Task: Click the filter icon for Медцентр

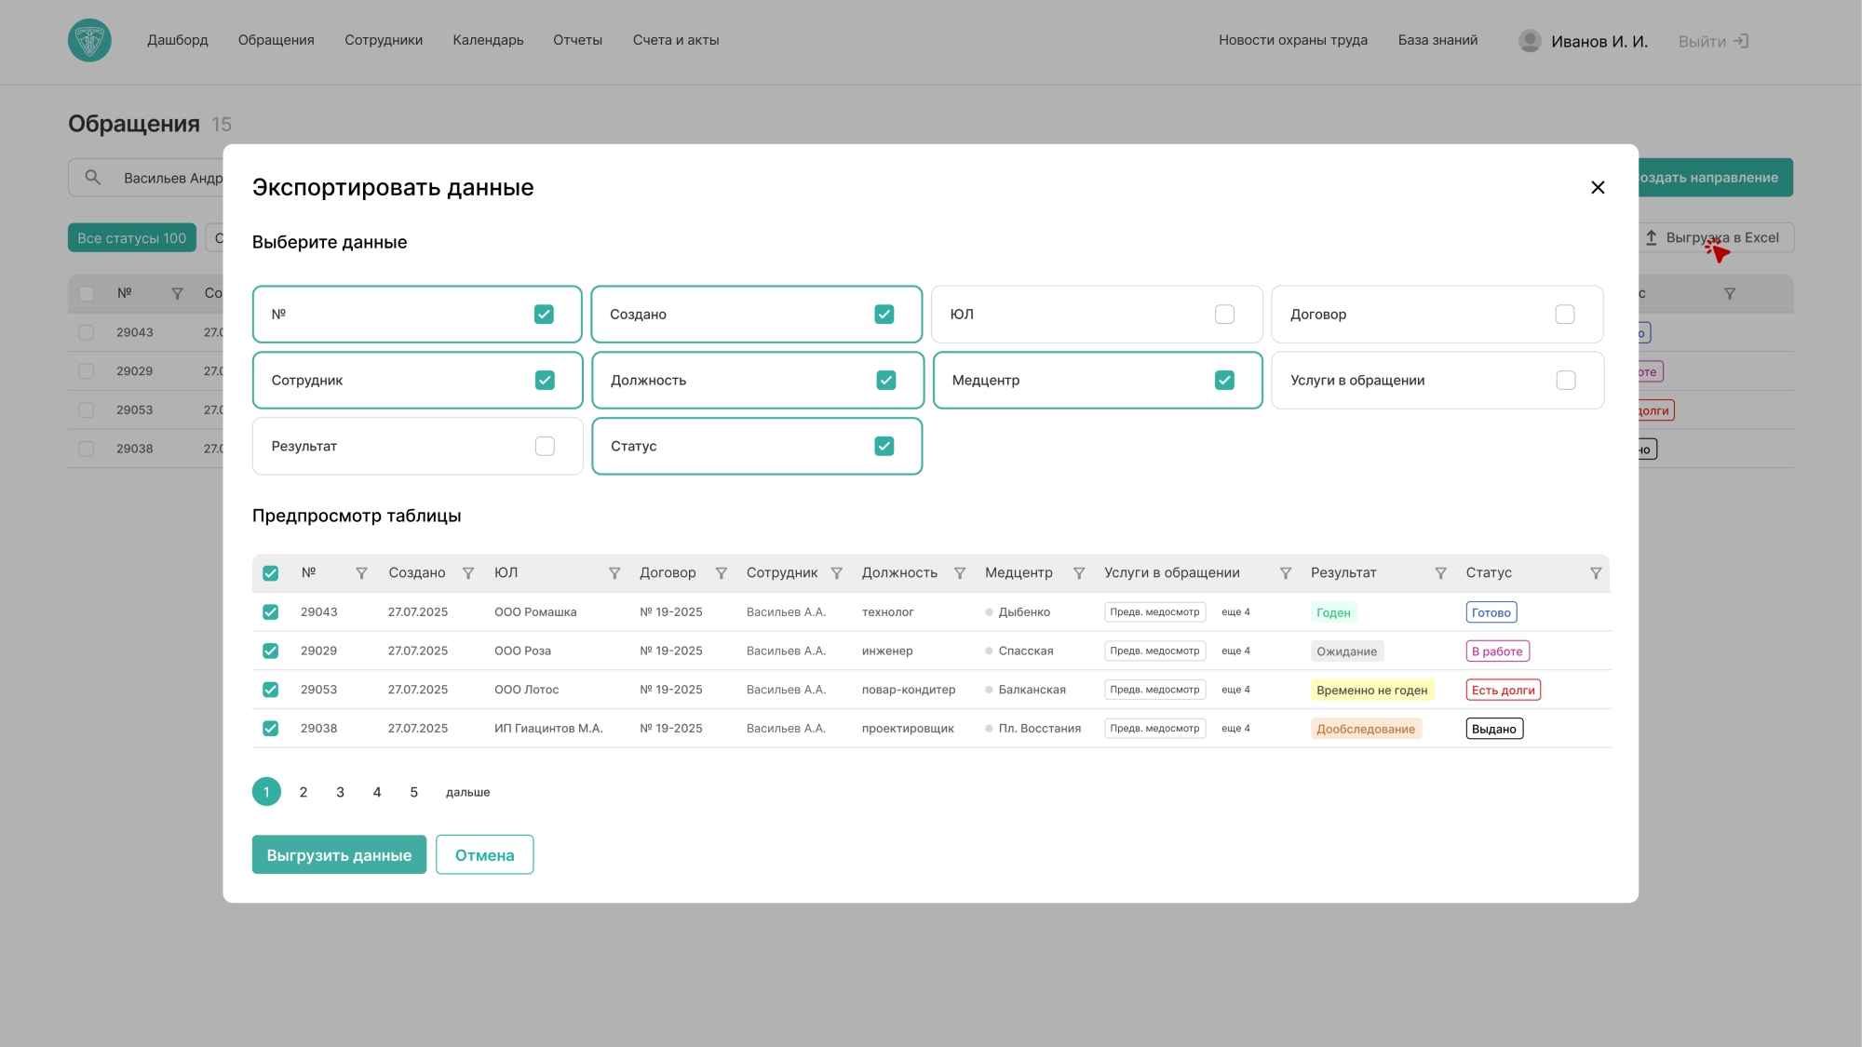Action: click(x=1079, y=573)
